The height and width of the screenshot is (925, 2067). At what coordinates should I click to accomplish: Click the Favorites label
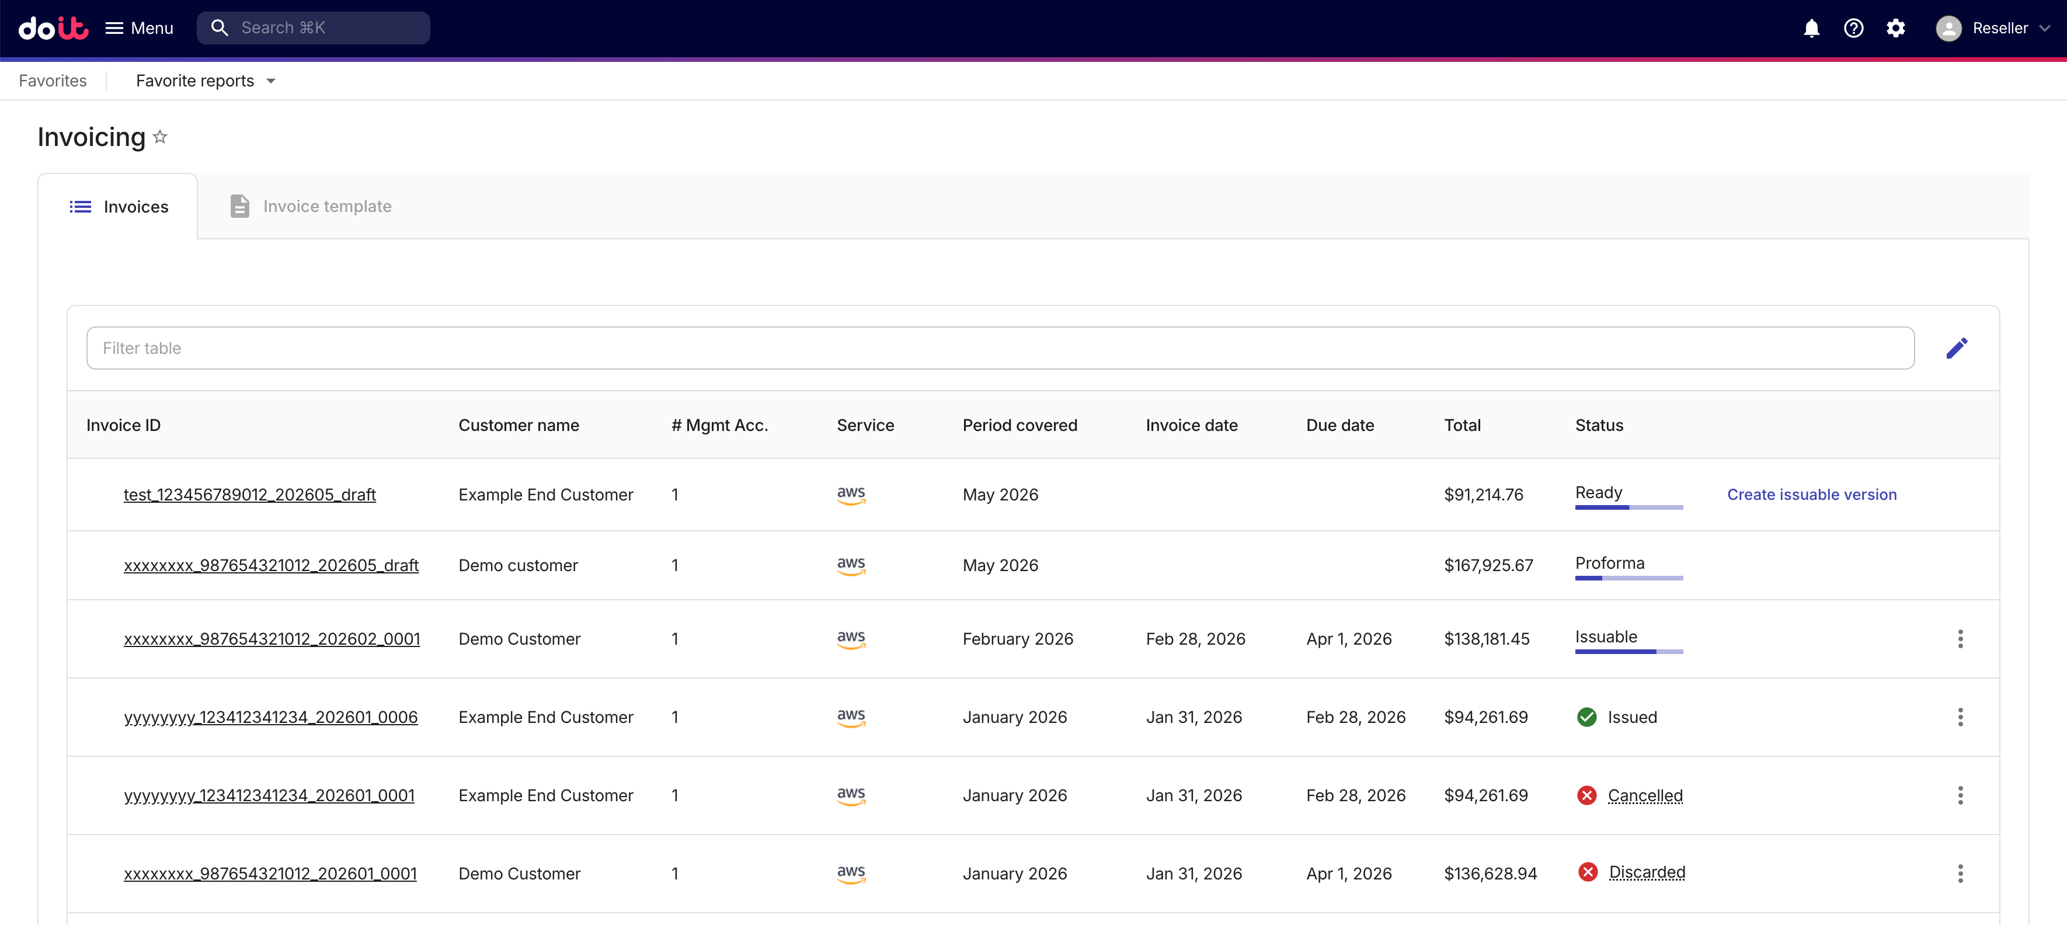53,81
